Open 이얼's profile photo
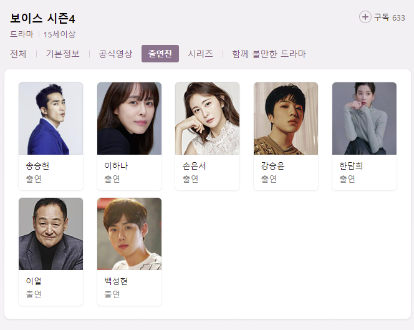The width and height of the screenshot is (414, 330). (51, 234)
